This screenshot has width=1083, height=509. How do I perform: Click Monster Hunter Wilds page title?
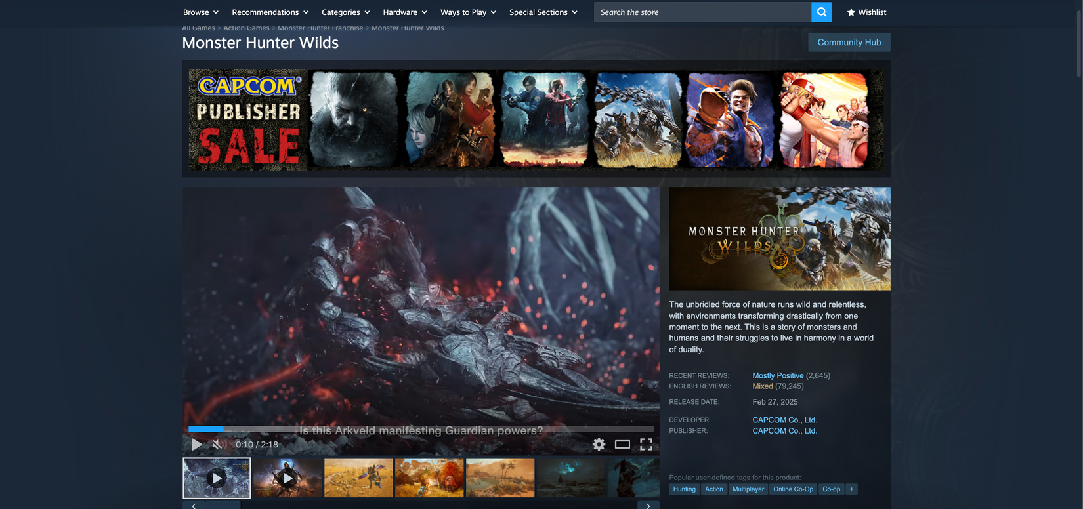pos(261,43)
